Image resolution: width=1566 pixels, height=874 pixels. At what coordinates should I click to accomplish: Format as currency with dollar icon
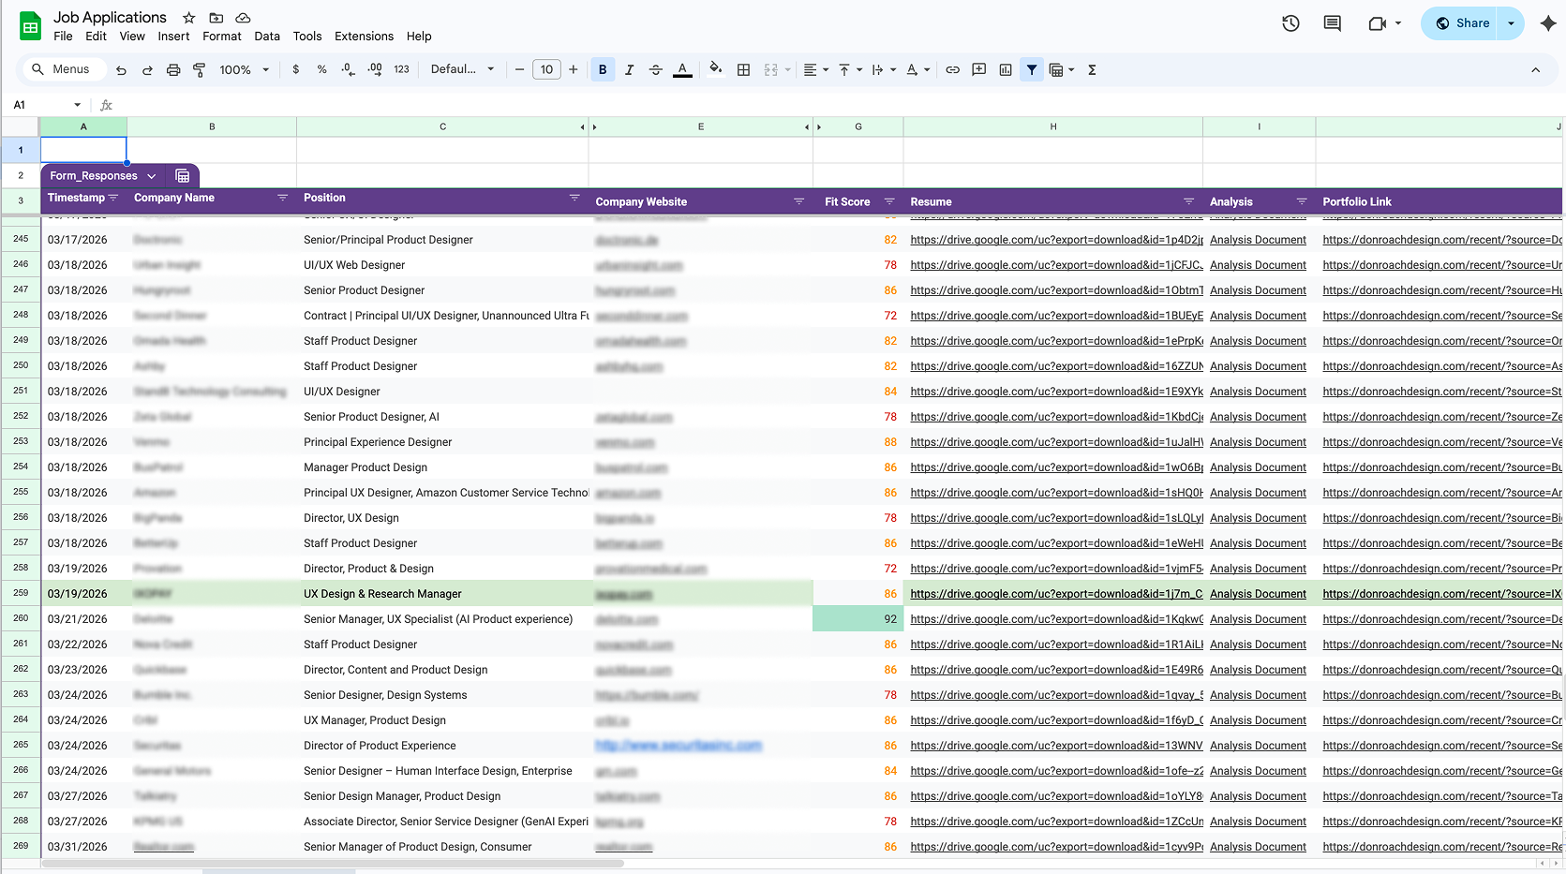click(296, 69)
